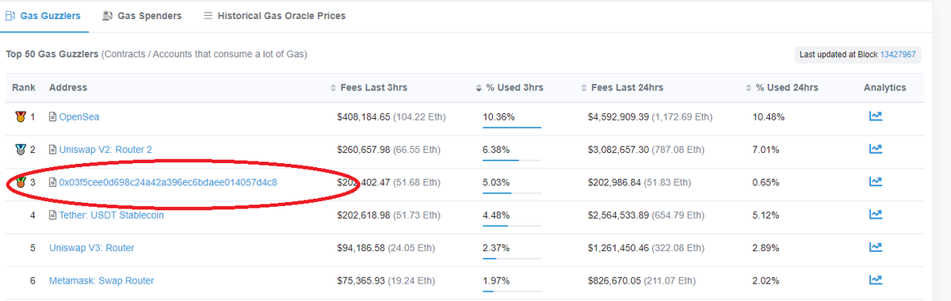The width and height of the screenshot is (951, 301).
Task: Click contract icon beside 0x03f5cee0 address
Action: pyautogui.click(x=53, y=182)
